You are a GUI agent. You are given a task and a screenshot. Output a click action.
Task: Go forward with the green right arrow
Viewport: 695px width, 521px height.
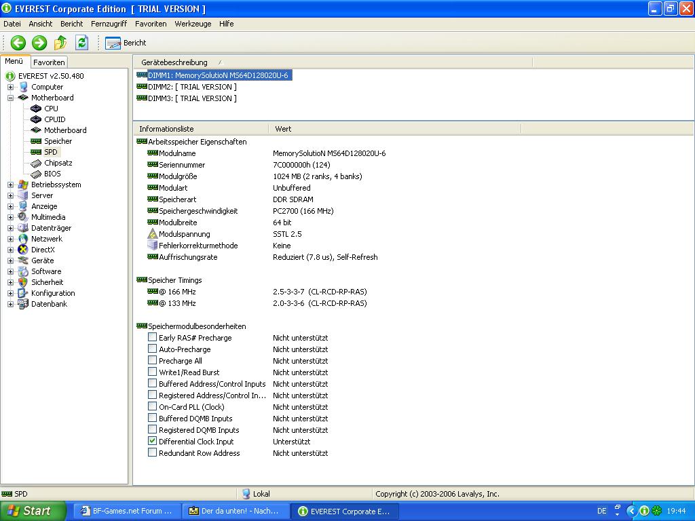(x=39, y=43)
